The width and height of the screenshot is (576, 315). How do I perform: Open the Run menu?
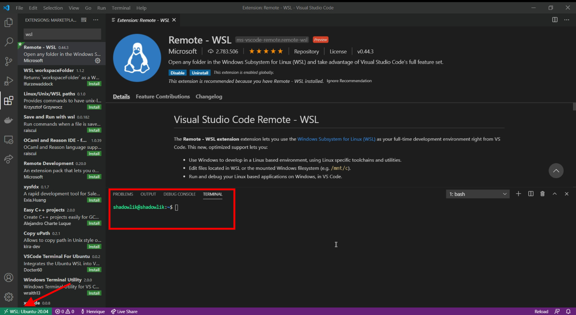(x=101, y=7)
